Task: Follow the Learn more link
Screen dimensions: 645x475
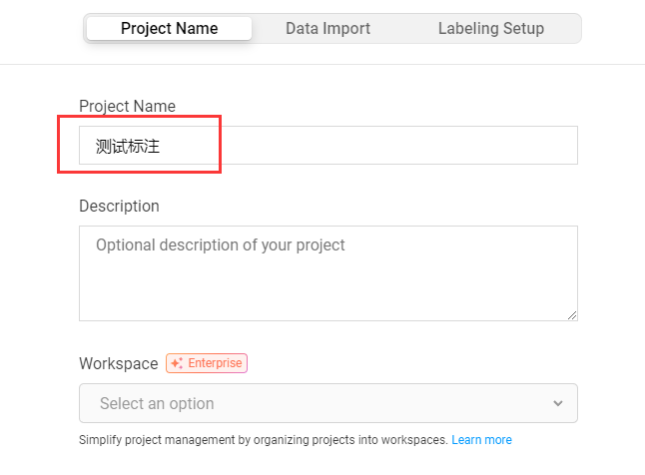Action: coord(481,440)
